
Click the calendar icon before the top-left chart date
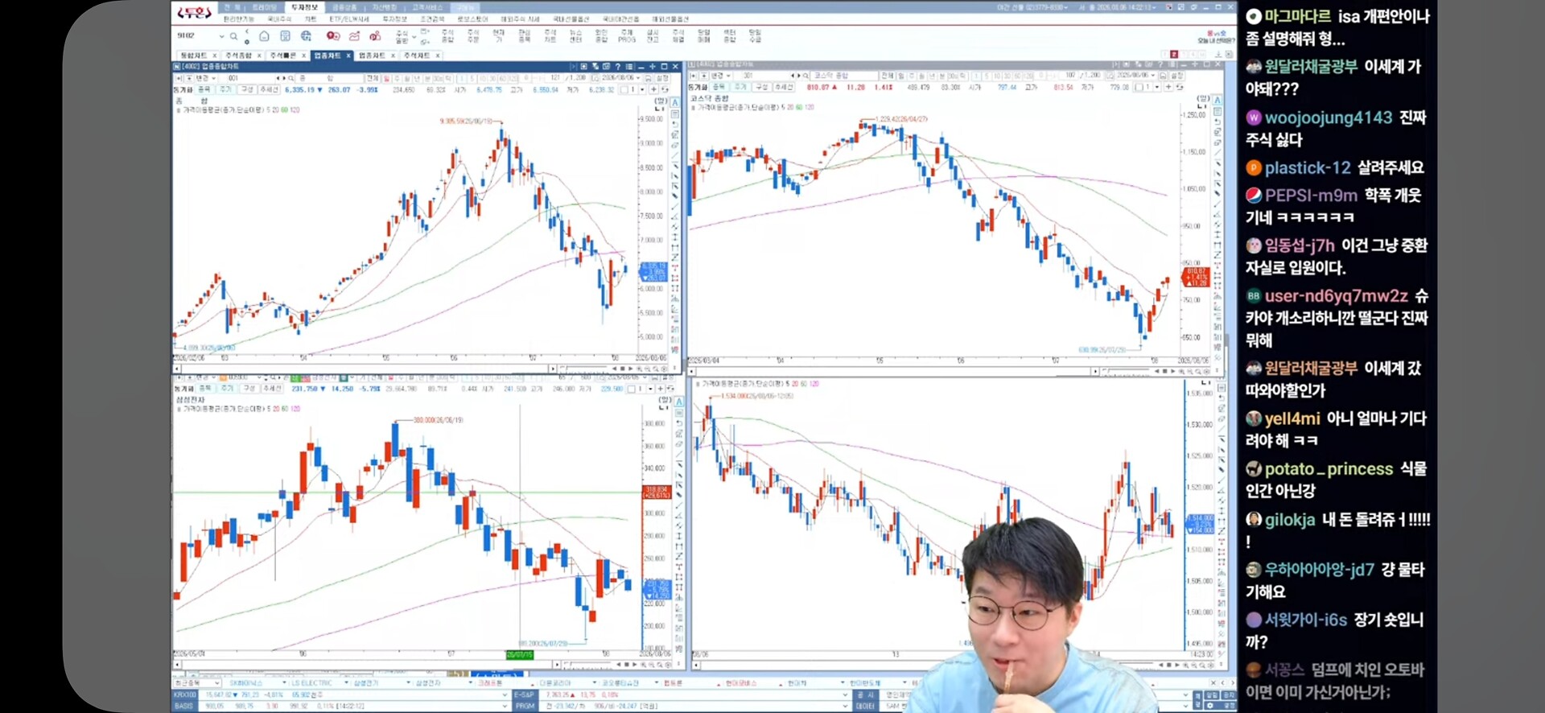(x=596, y=78)
